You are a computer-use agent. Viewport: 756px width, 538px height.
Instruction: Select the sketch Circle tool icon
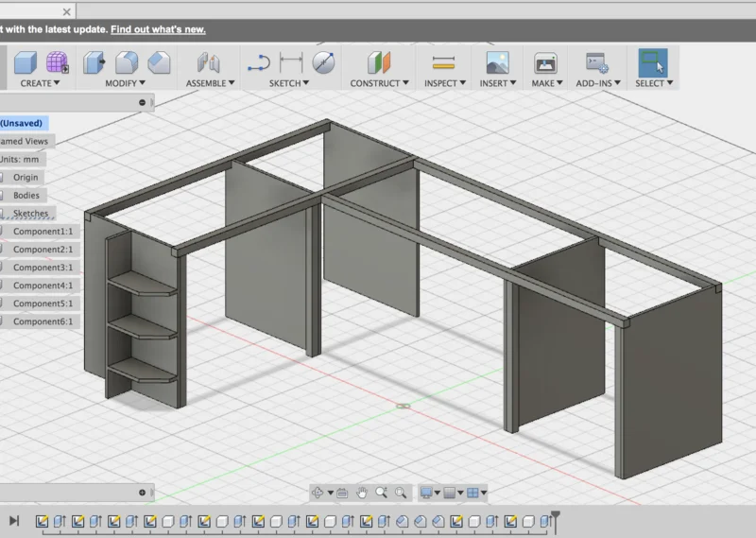323,62
